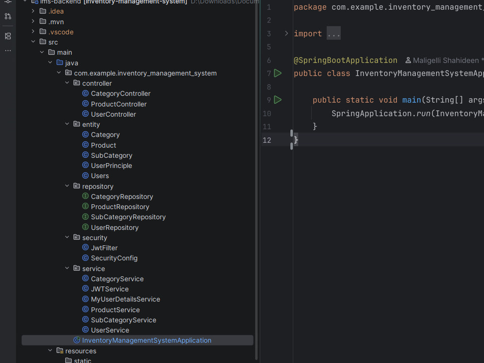Image resolution: width=484 pixels, height=363 pixels.
Task: Click @SpringBootApplication annotation in editor
Action: click(x=346, y=60)
